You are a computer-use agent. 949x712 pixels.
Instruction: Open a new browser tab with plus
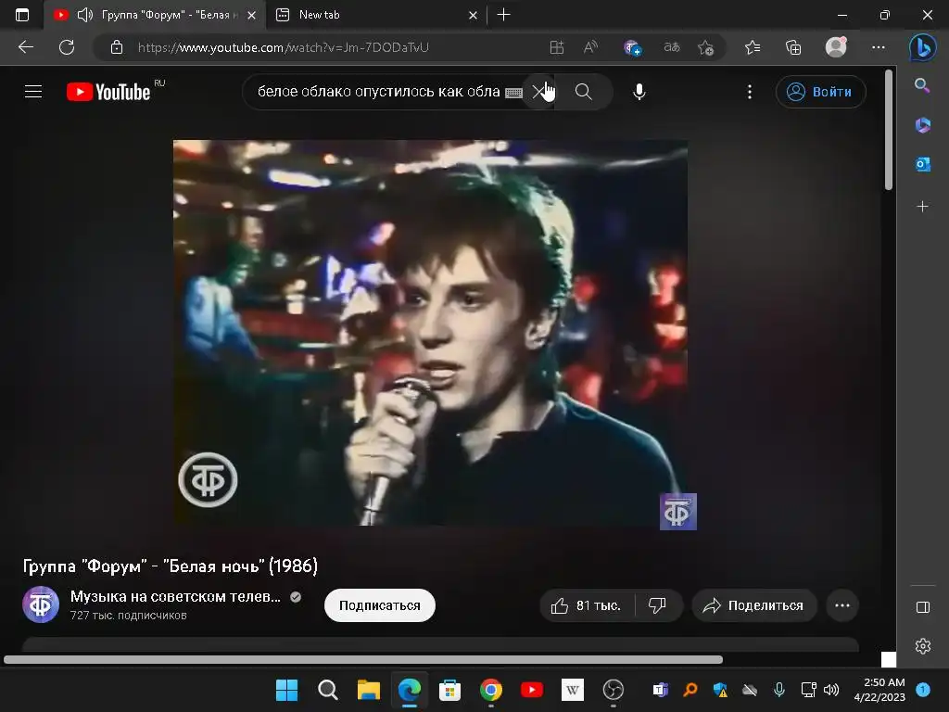point(503,15)
